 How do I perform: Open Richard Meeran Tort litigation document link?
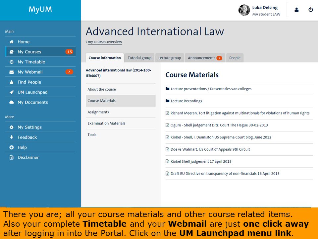click(240, 113)
